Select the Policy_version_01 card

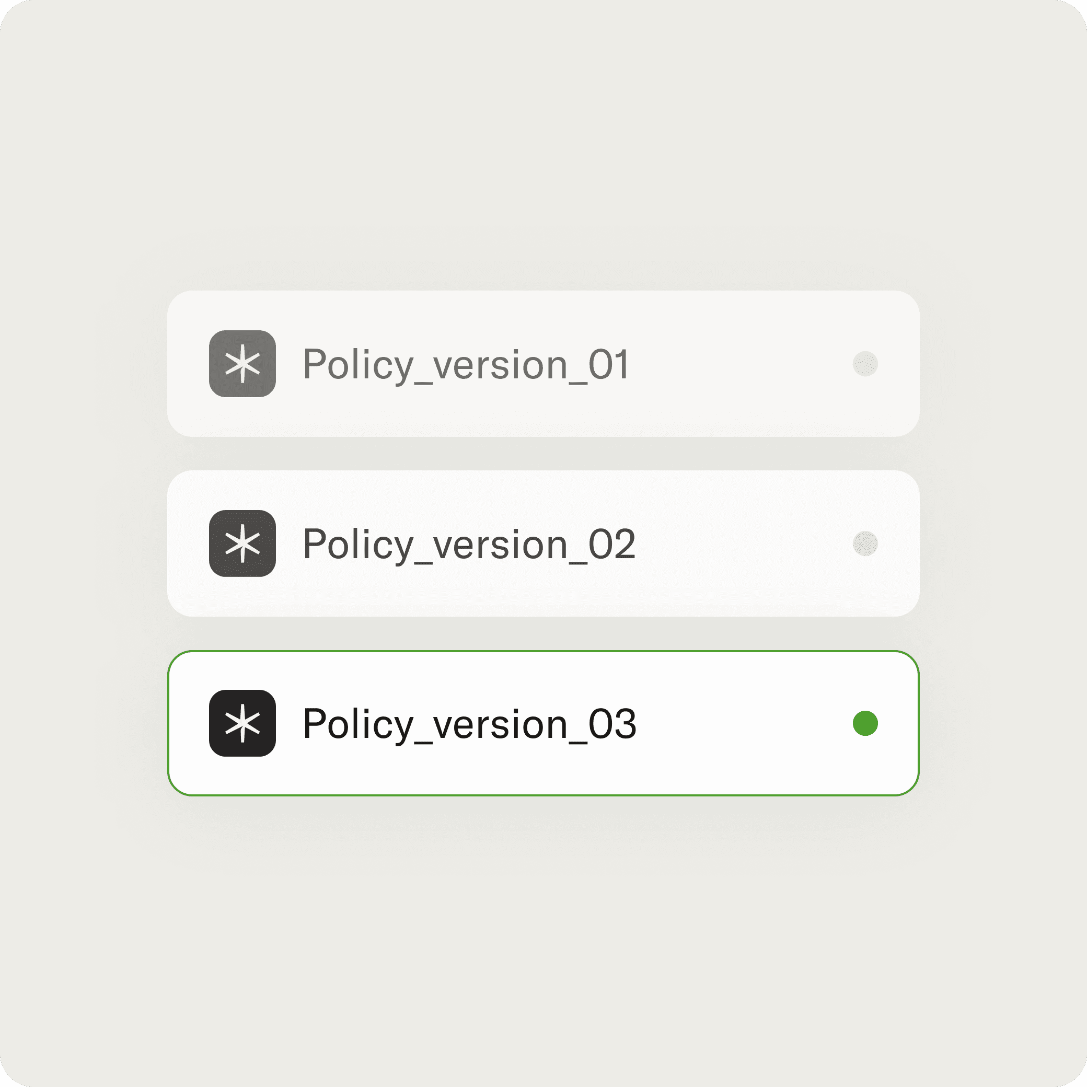543,363
